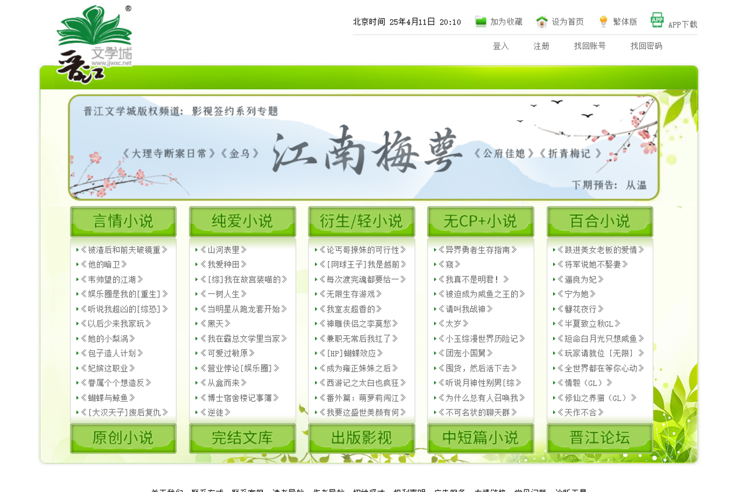Click the Jinjiang Literature City logo
Viewport: 746px width, 492px height.
94,44
